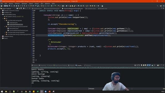Switch to the Java perspective icon

point(164,6)
